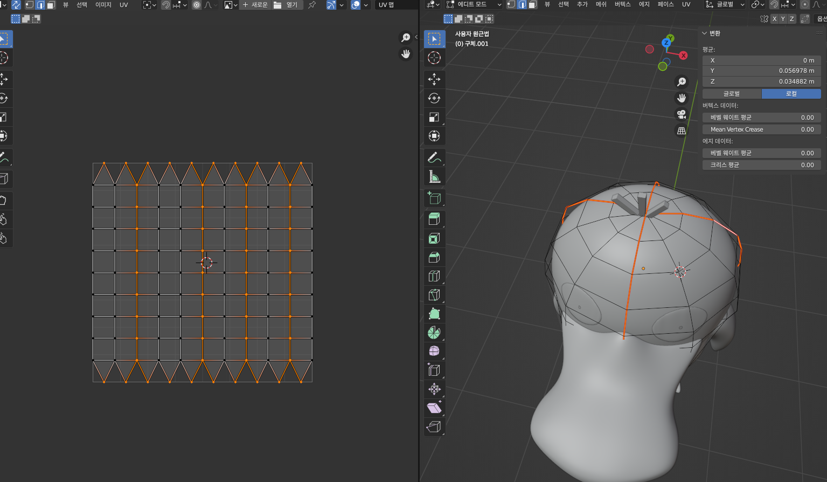Image resolution: width=827 pixels, height=482 pixels.
Task: Select the Measure tool
Action: (434, 176)
